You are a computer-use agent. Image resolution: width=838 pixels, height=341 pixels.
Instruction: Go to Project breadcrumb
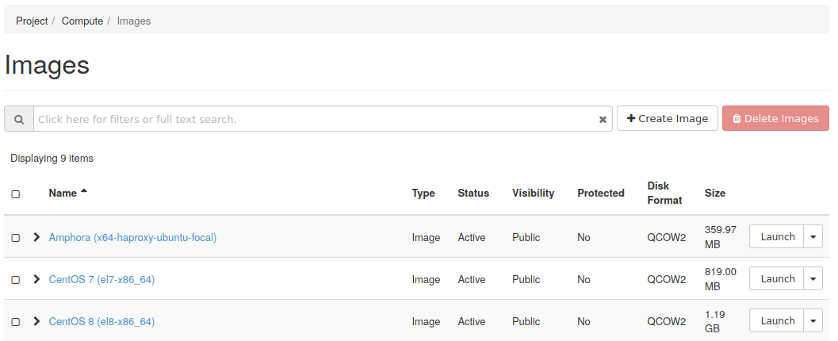(32, 21)
